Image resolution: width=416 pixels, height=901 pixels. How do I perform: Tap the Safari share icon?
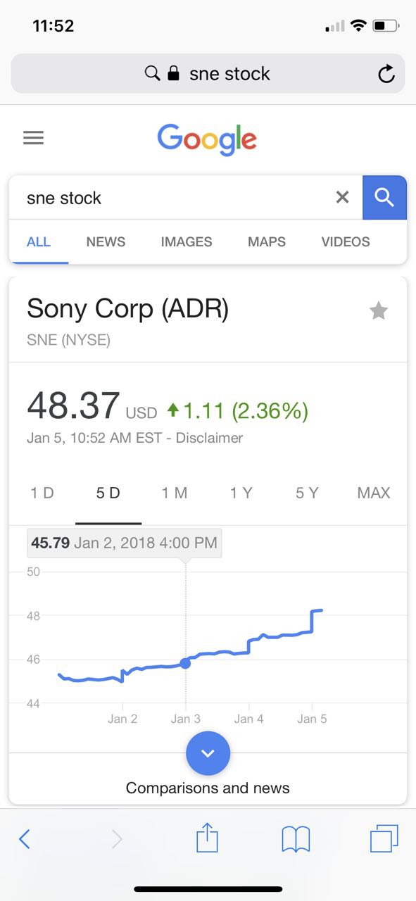[207, 838]
